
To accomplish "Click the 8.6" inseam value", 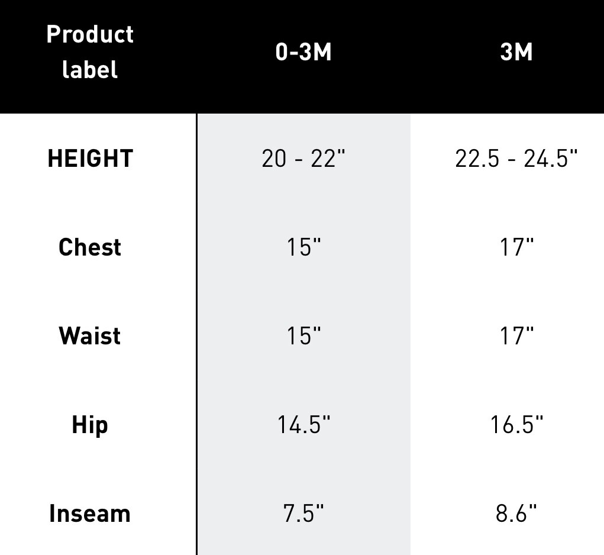I will tap(516, 514).
